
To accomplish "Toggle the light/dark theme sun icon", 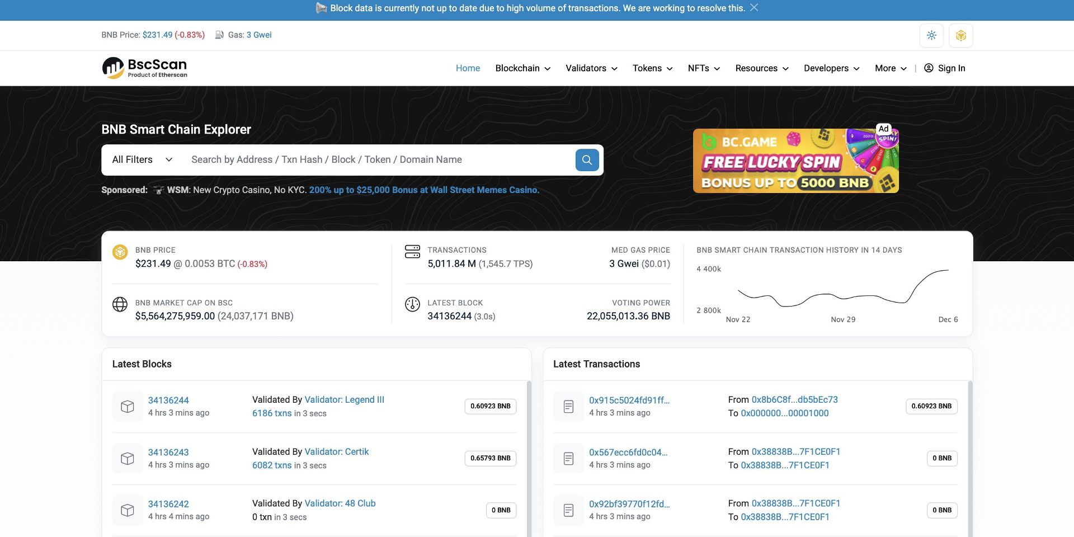I will click(x=931, y=35).
